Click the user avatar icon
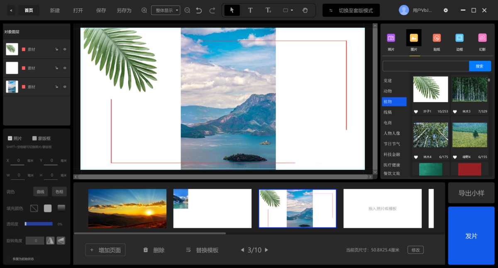The height and width of the screenshot is (268, 498). point(404,10)
